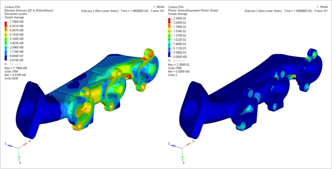This screenshot has width=332, height=169.
Task: Select the 2.300E-02 top strain legend value
Action: 181,22
